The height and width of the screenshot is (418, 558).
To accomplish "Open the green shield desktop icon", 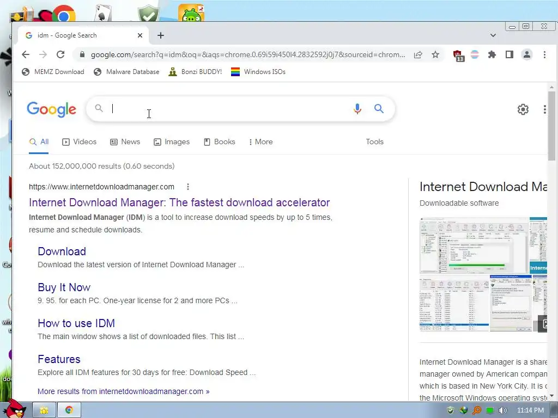I will [x=148, y=14].
